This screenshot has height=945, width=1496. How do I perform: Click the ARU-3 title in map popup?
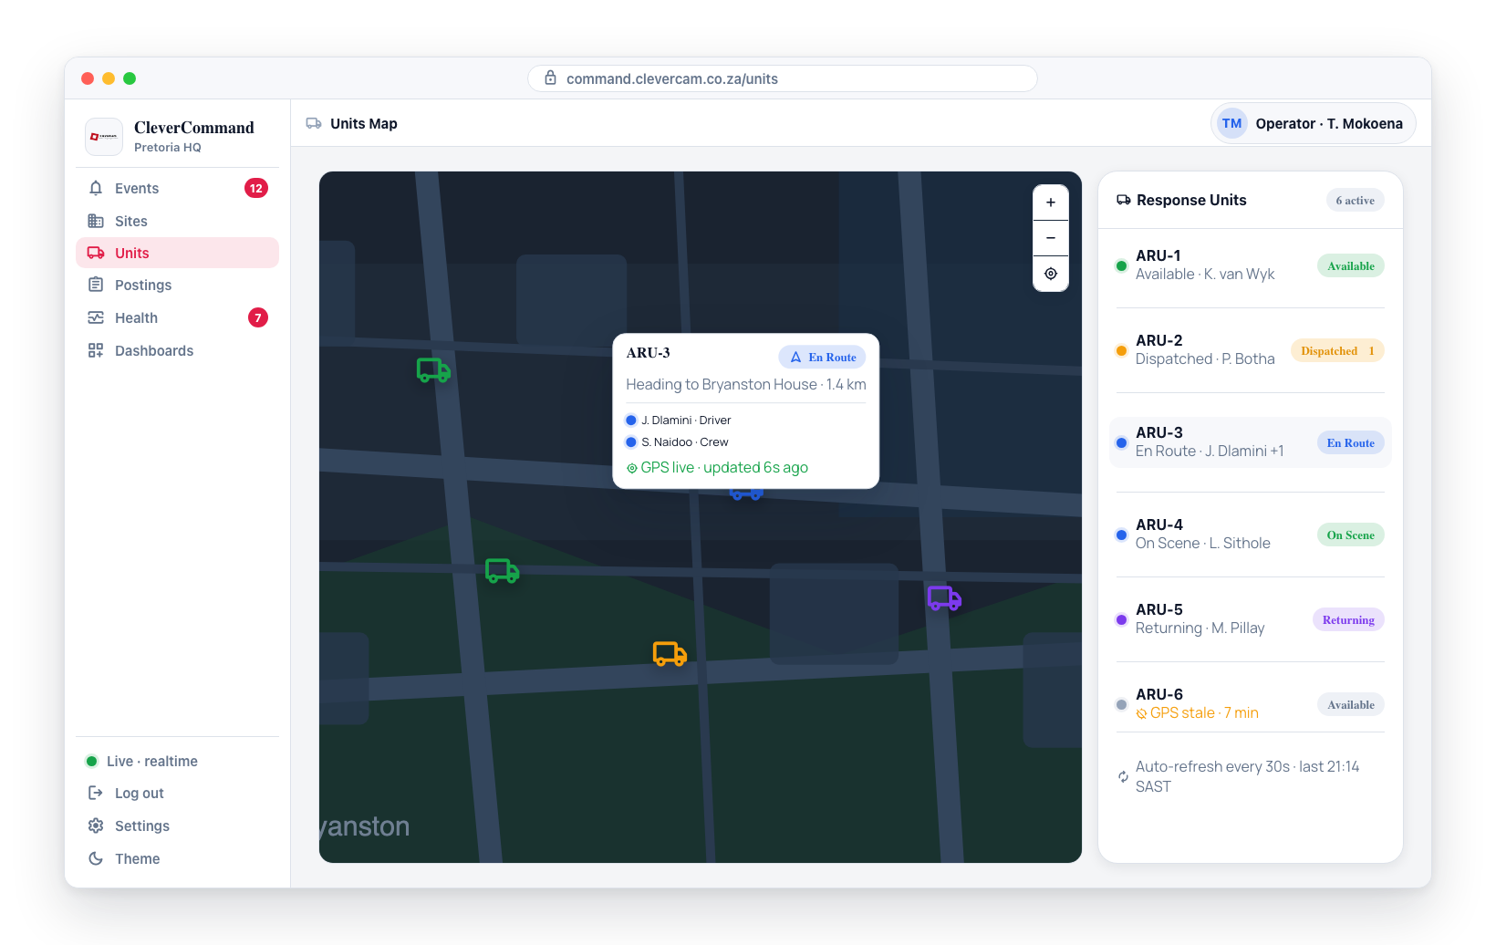click(x=648, y=353)
